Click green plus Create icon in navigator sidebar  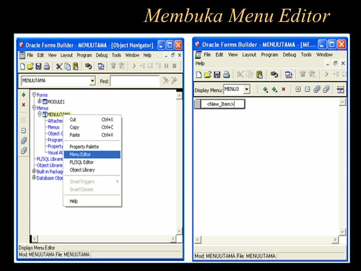23,95
